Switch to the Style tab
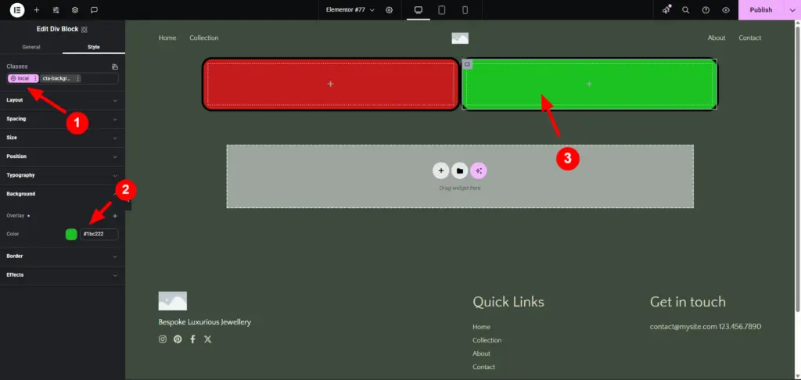This screenshot has width=801, height=380. [94, 47]
